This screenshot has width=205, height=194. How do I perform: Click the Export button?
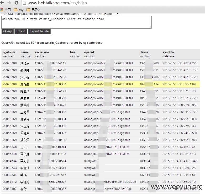[21, 31]
